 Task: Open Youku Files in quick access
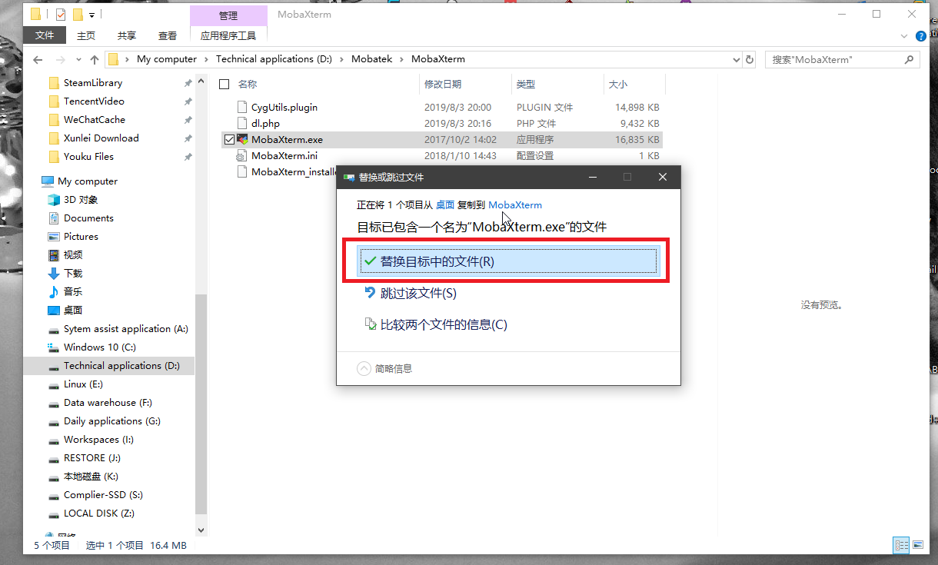pos(88,156)
